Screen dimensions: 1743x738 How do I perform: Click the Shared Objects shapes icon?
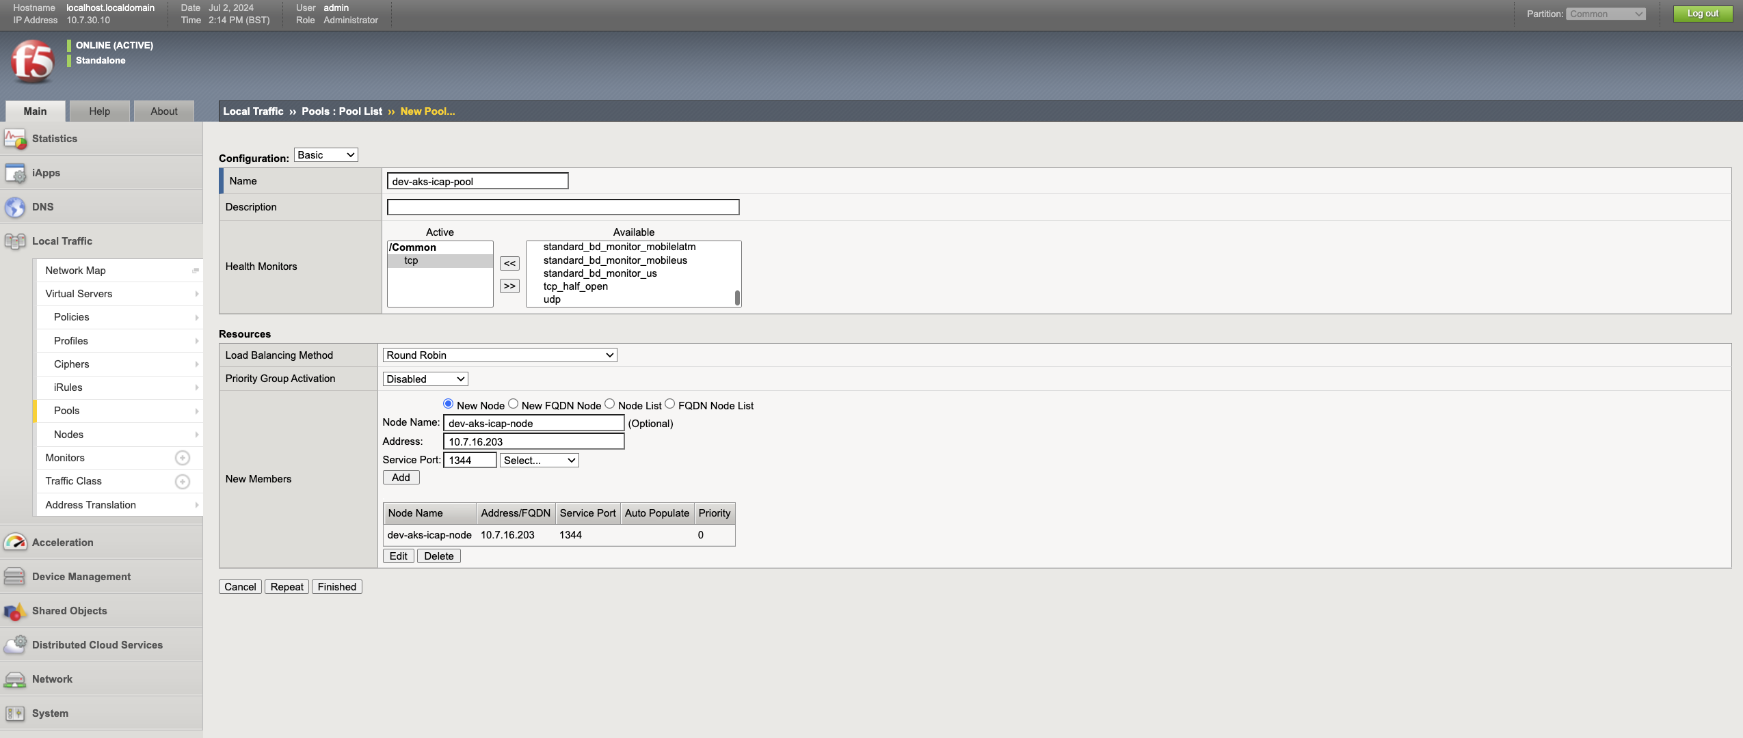(x=15, y=611)
